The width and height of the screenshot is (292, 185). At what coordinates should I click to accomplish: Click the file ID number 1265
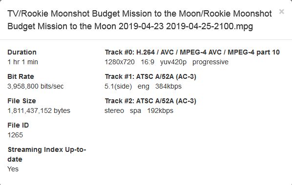pyautogui.click(x=15, y=135)
